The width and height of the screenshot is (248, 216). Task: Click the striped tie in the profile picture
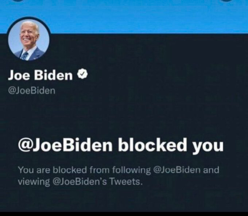point(25,56)
